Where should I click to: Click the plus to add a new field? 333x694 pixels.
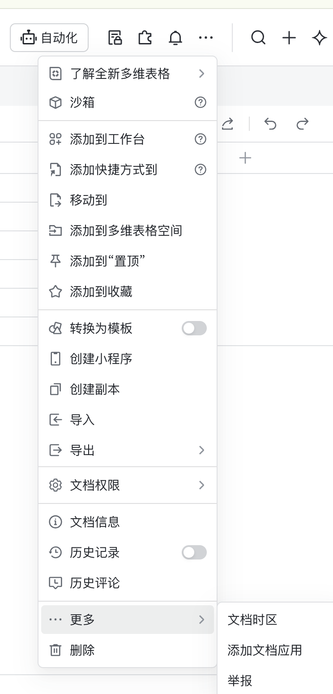pos(245,157)
